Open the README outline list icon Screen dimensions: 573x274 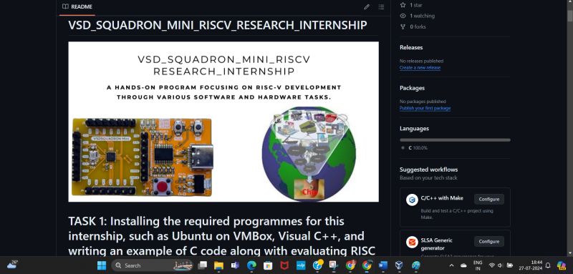pyautogui.click(x=381, y=6)
